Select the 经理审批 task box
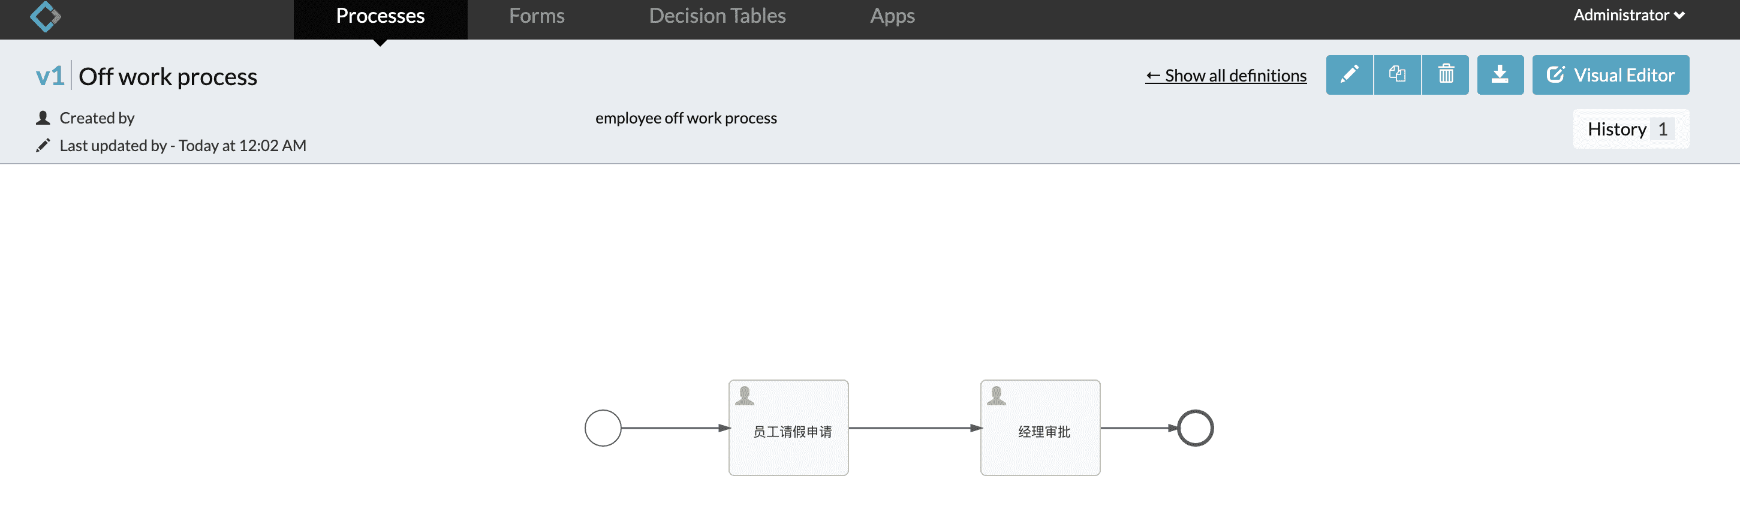This screenshot has width=1740, height=524. coord(1040,428)
